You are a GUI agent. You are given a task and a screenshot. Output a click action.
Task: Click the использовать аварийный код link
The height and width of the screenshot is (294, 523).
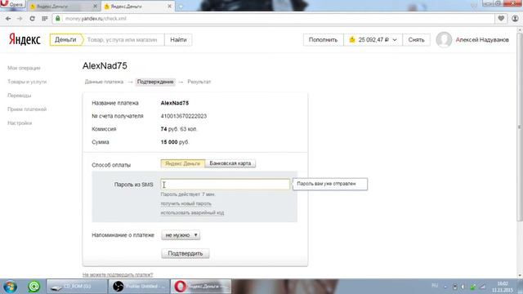tap(192, 212)
